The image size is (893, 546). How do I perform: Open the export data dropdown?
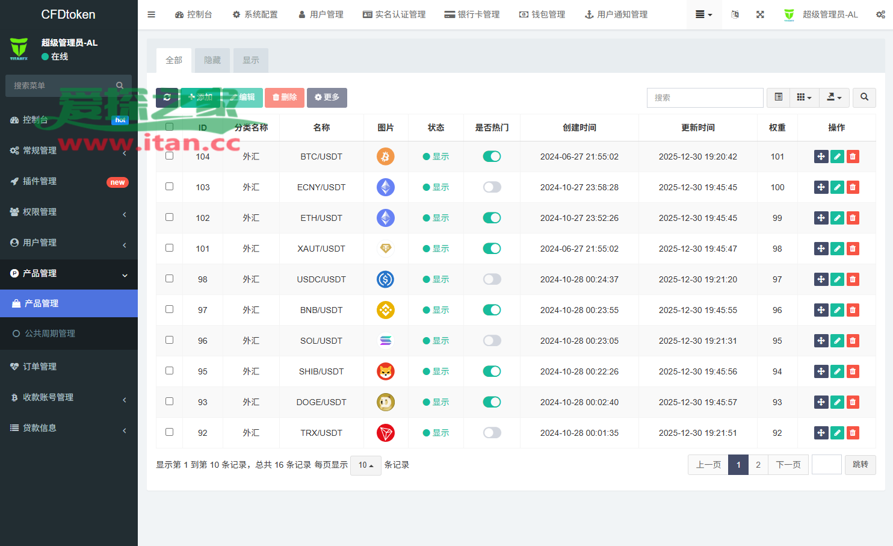pos(834,98)
